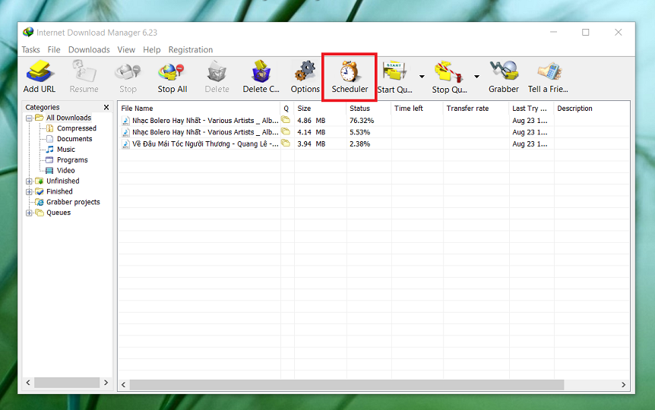The height and width of the screenshot is (410, 655).
Task: Close the Categories panel
Action: click(106, 107)
